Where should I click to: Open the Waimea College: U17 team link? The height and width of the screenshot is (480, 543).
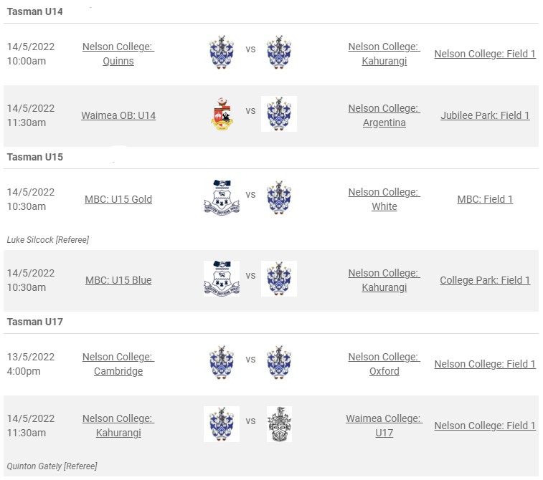point(384,426)
